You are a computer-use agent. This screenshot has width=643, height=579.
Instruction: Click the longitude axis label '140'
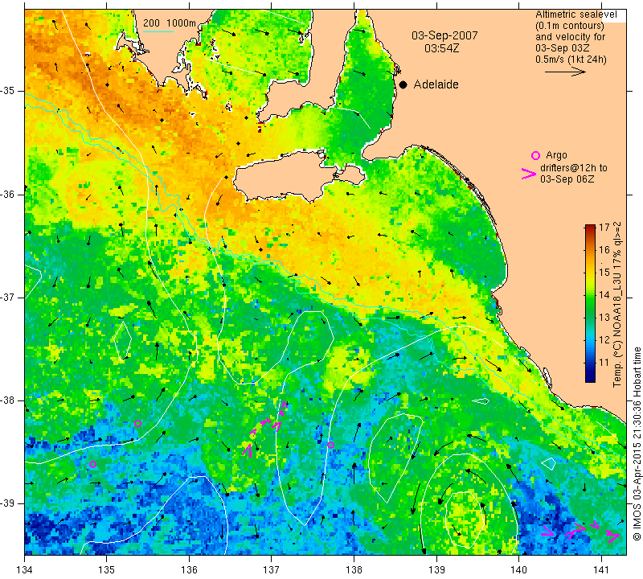coord(518,570)
